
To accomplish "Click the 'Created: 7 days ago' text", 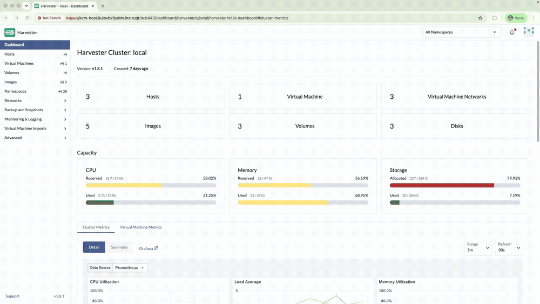I will [131, 69].
